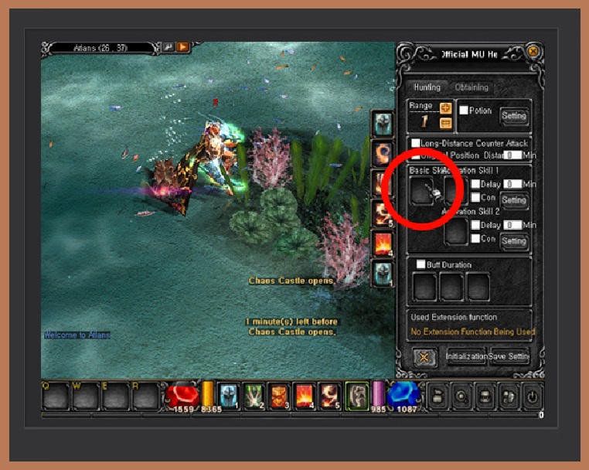Select the first Buff Duration slot
589x470 pixels.
(424, 287)
